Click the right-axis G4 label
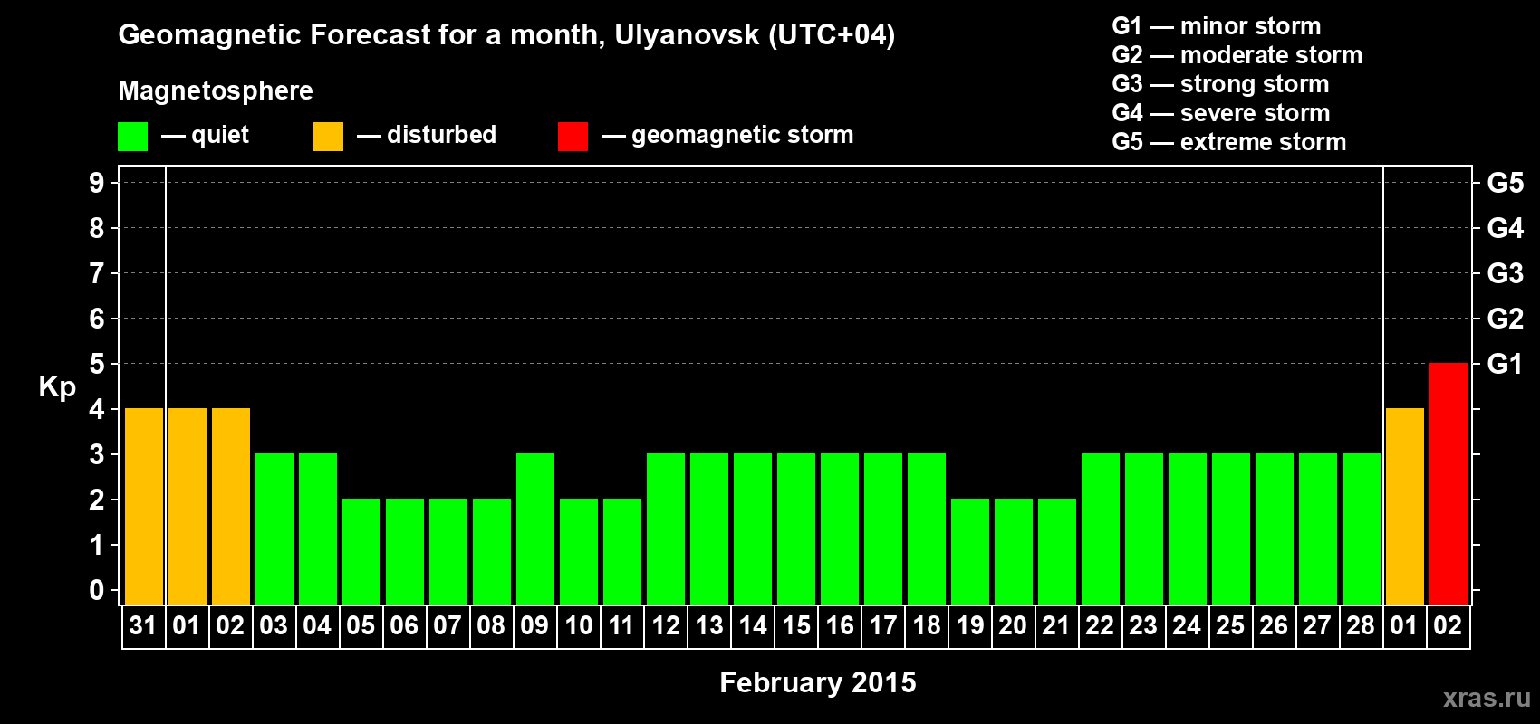Screen dimensions: 1540x724 click(1506, 228)
